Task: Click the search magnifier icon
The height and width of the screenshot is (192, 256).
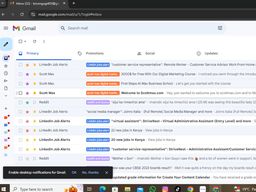Action: 63,28
